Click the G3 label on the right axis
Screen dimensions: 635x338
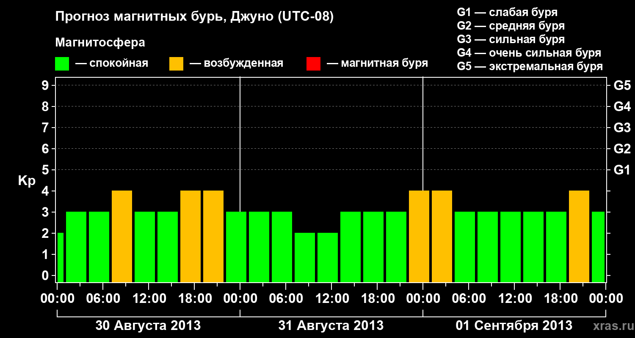pyautogui.click(x=622, y=128)
